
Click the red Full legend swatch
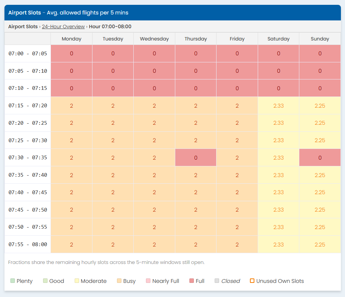pos(192,281)
